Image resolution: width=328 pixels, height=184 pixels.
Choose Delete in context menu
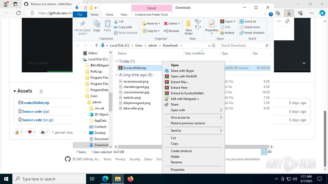(193, 157)
